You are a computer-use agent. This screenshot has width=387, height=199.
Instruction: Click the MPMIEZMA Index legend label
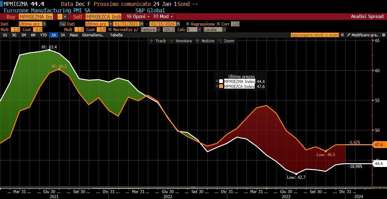239,81
